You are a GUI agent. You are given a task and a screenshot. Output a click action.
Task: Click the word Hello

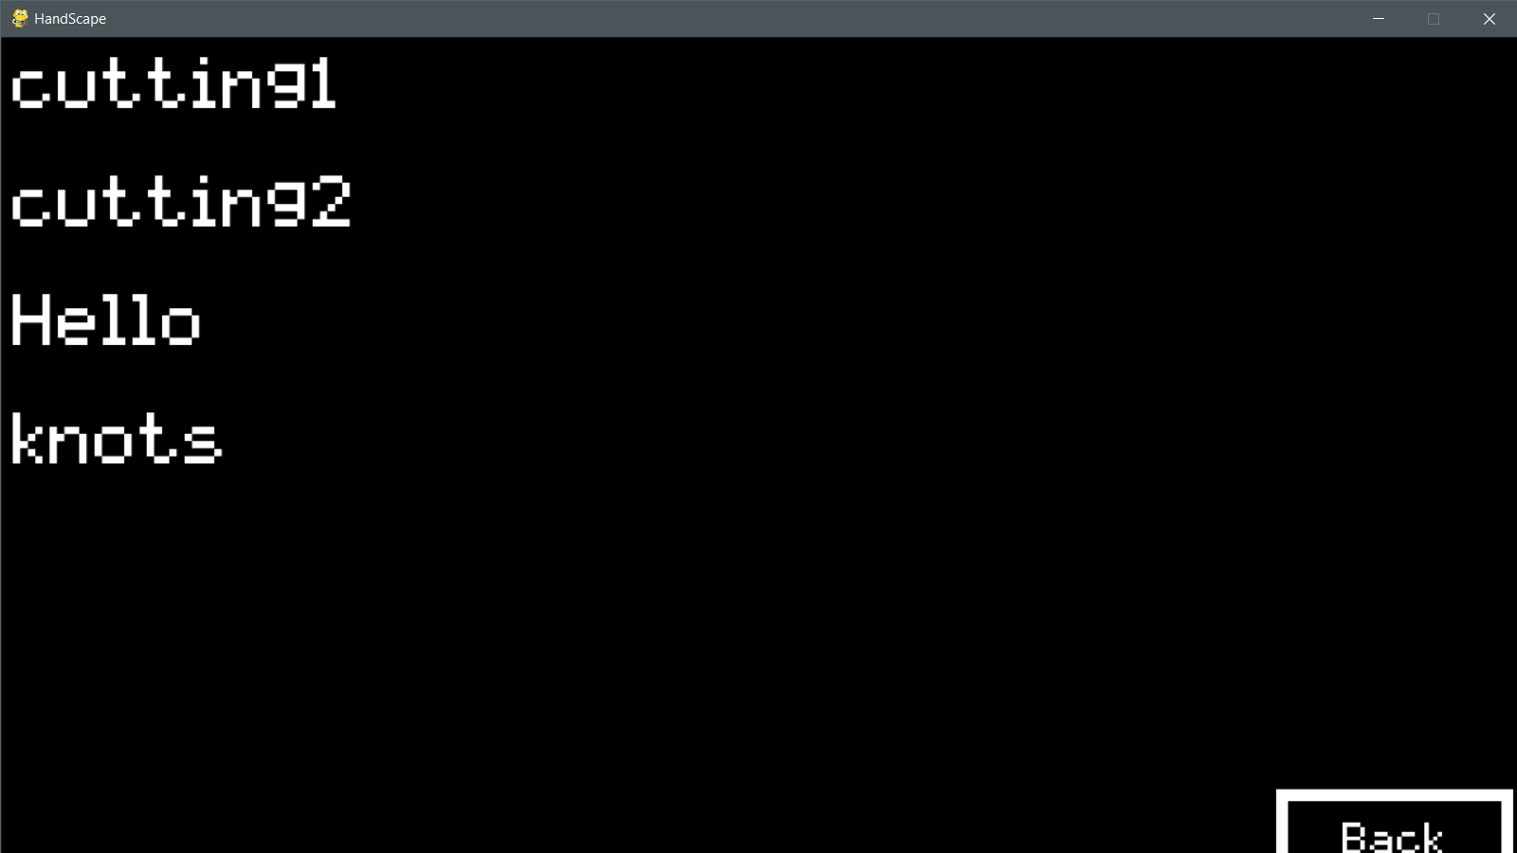[105, 319]
